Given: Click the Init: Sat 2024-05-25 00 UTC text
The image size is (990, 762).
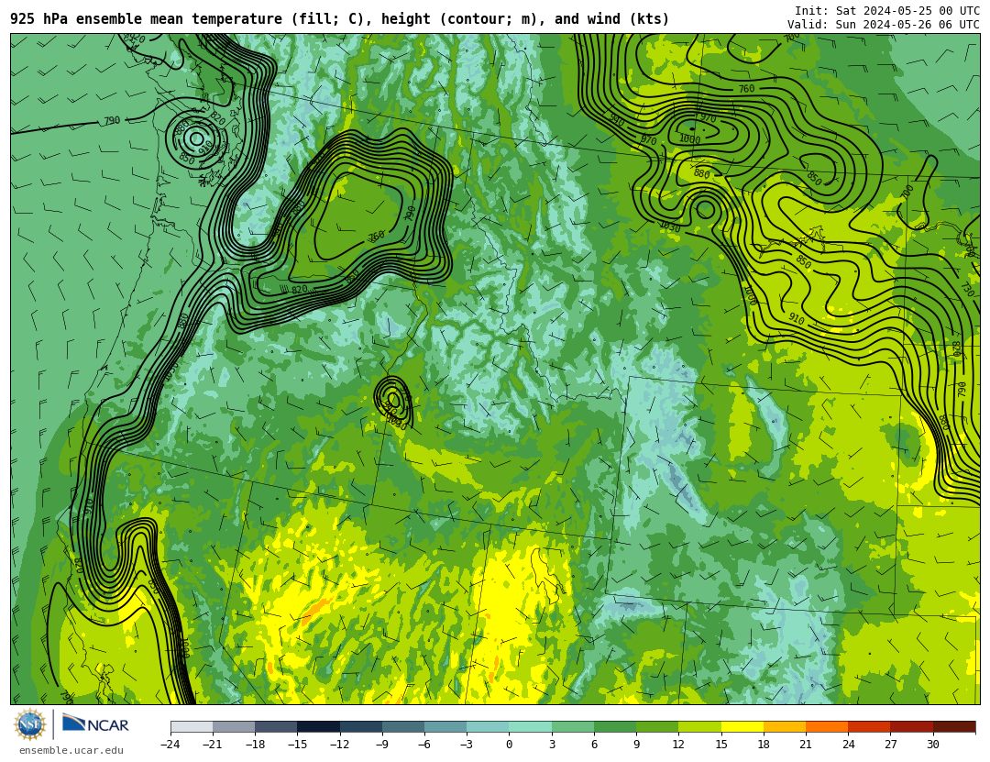Looking at the screenshot, I should coord(887,11).
